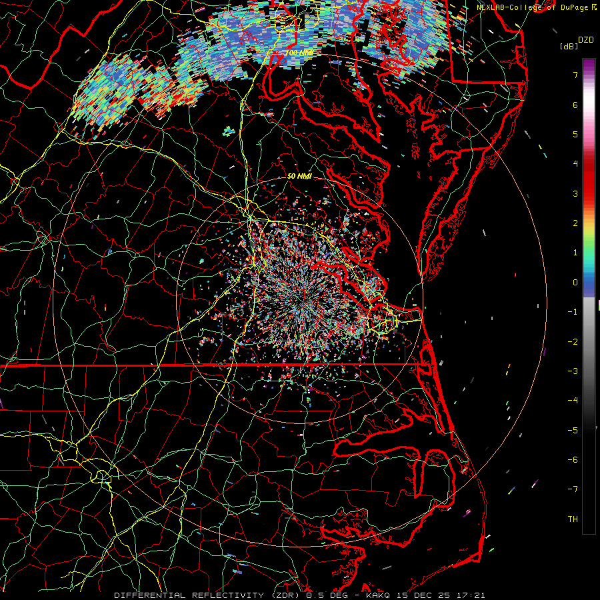Click the ZDR color scale bar
Viewport: 600px width, 600px height.
589,296
